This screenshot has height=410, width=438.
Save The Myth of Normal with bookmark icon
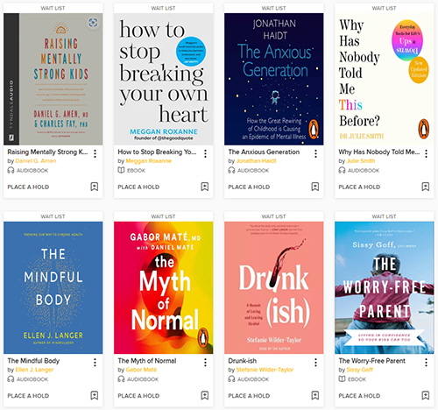[205, 395]
